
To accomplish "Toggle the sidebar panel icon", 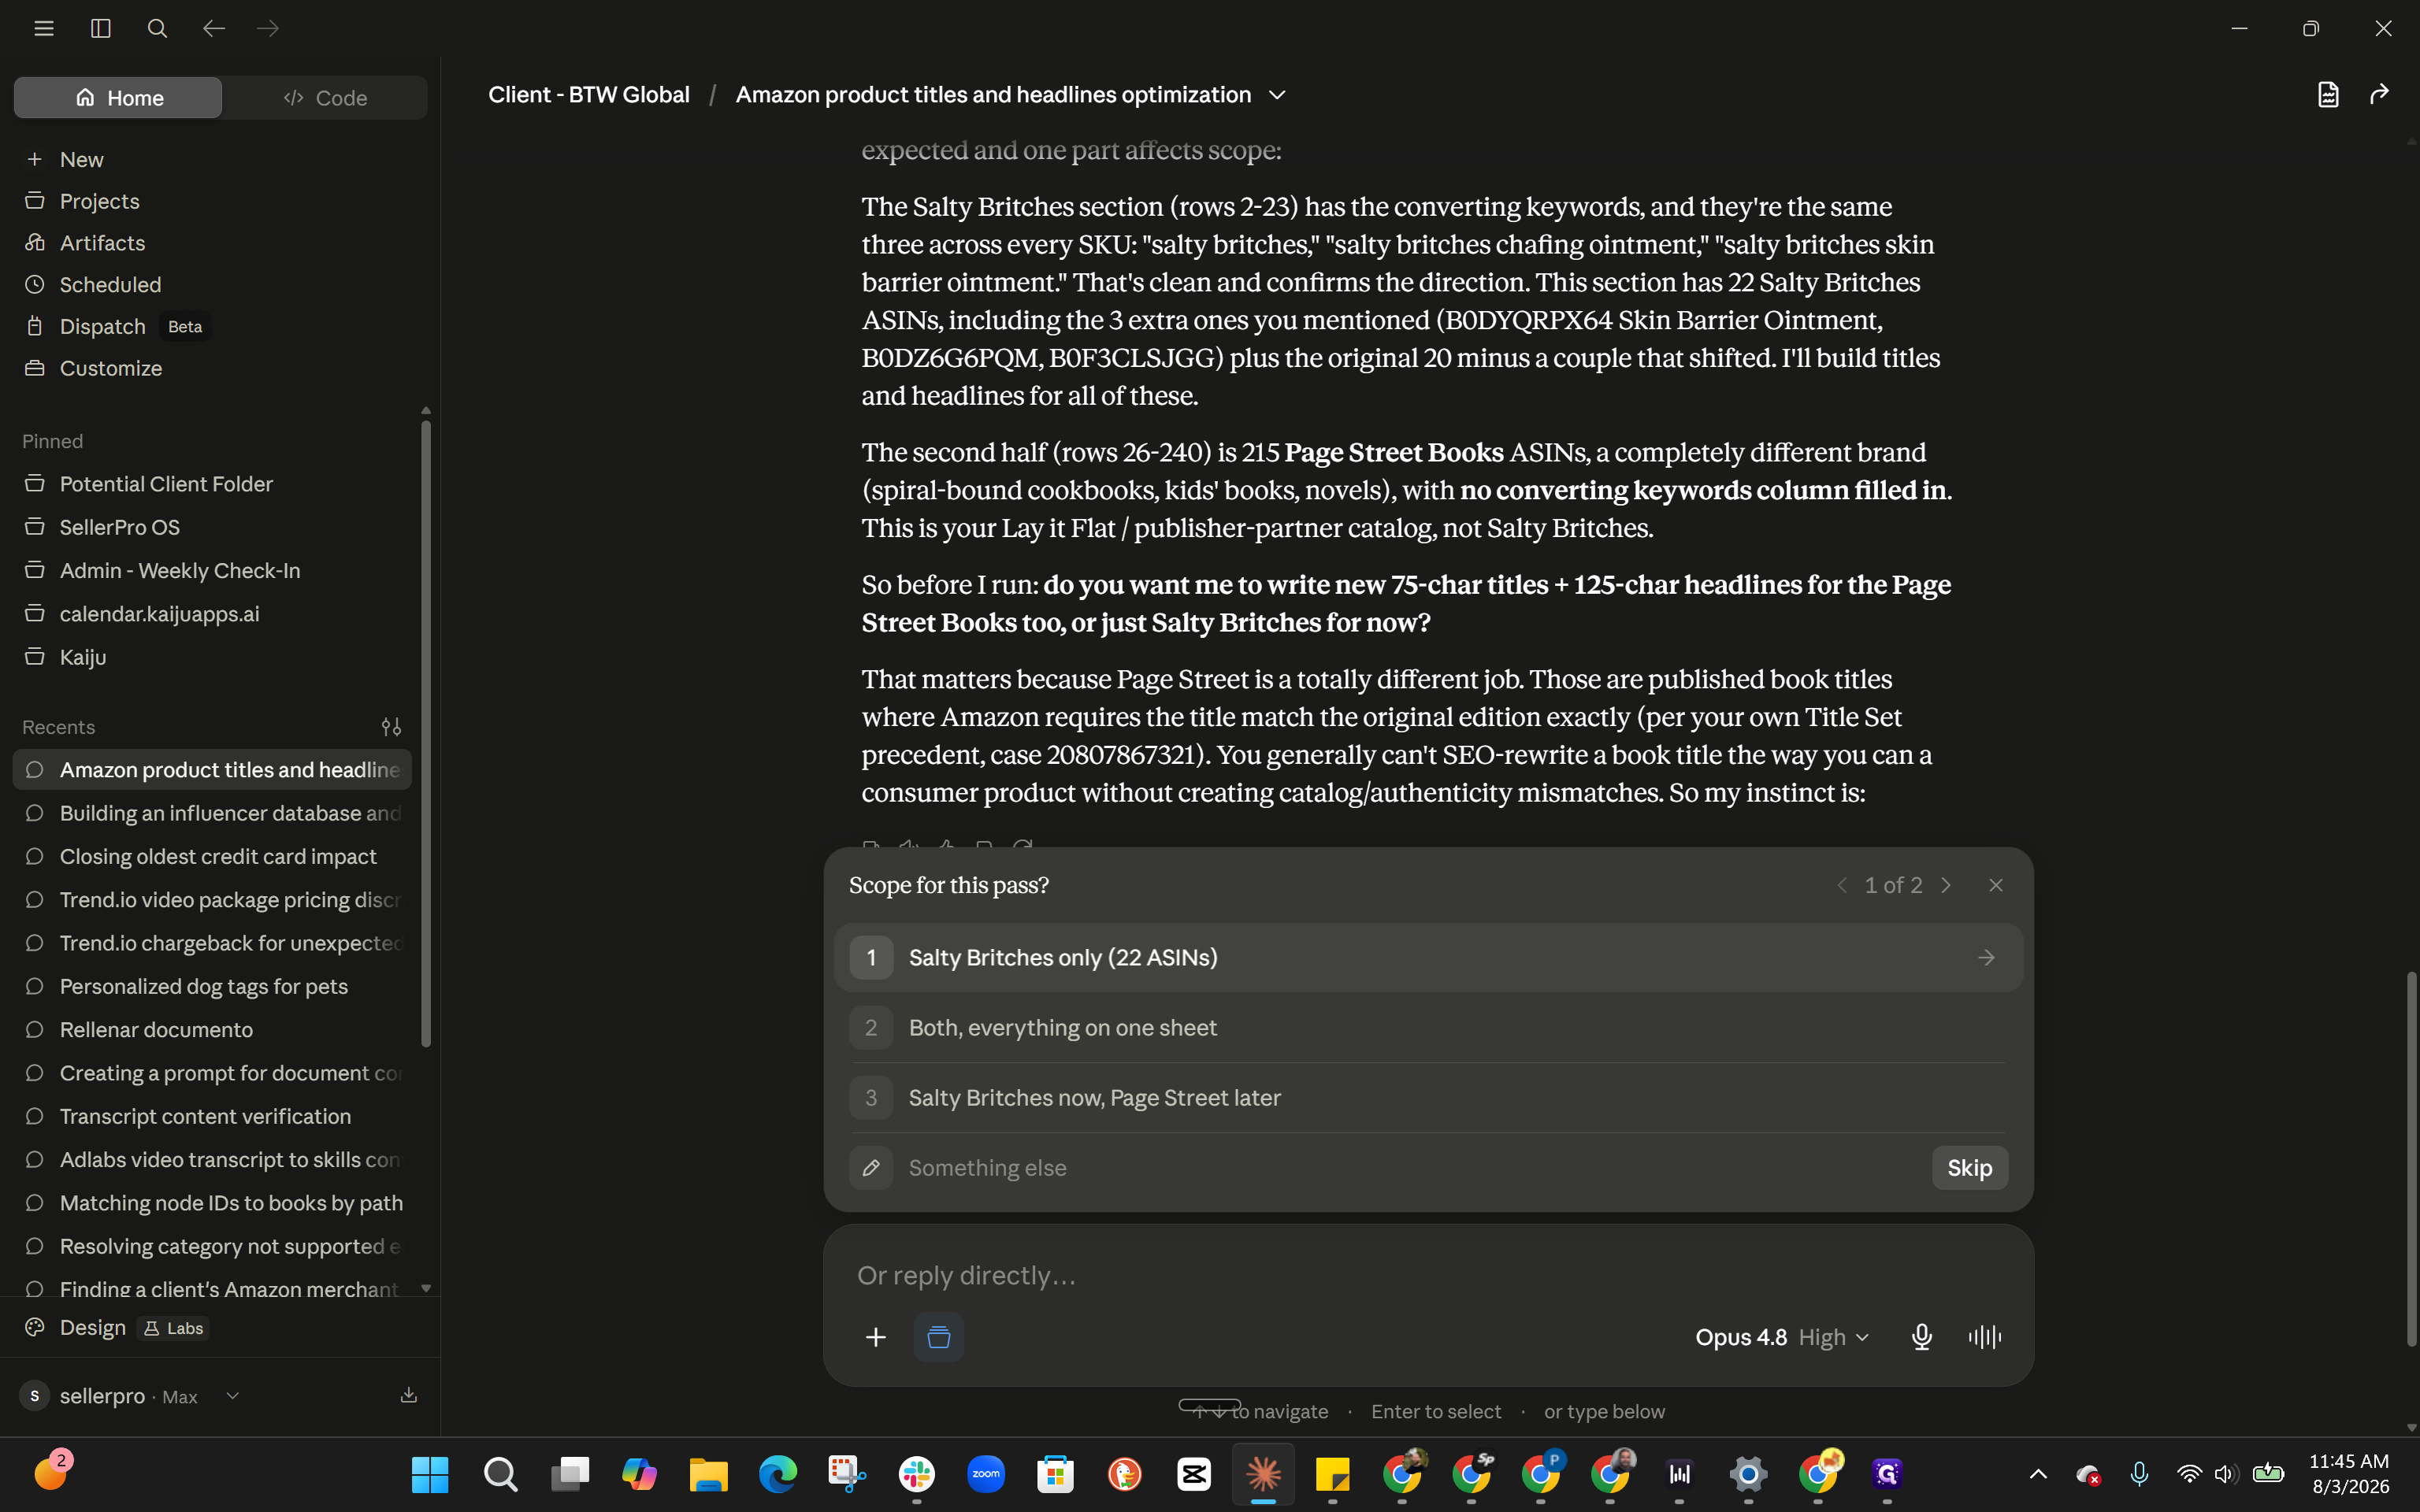I will click(101, 29).
